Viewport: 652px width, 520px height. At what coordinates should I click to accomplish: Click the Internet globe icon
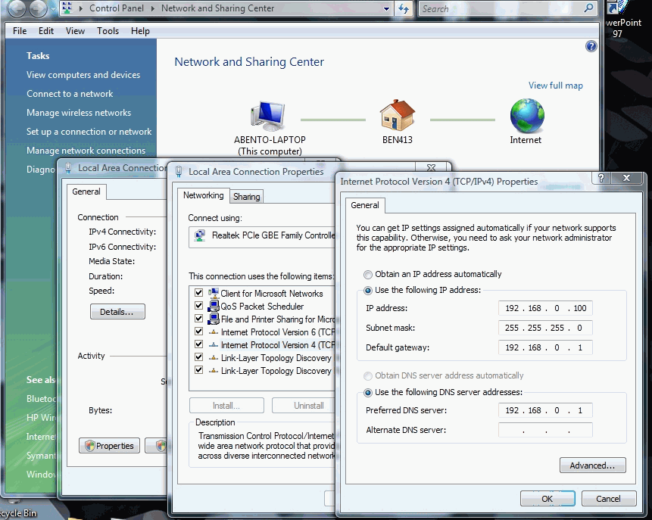[x=526, y=114]
